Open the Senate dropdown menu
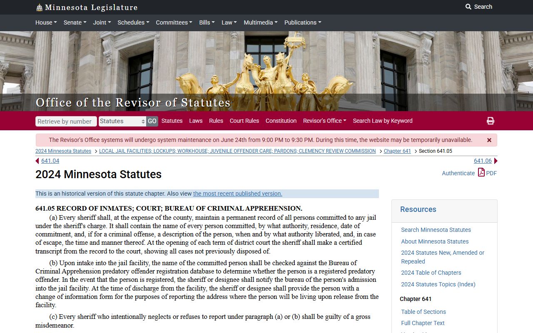Screen dimensions: 533x333 75,22
